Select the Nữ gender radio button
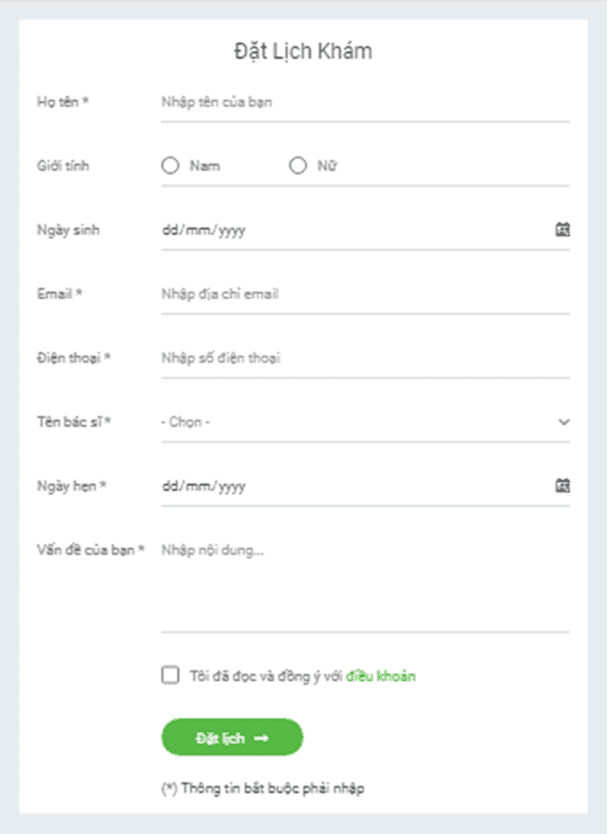Image resolution: width=608 pixels, height=834 pixels. (x=298, y=165)
